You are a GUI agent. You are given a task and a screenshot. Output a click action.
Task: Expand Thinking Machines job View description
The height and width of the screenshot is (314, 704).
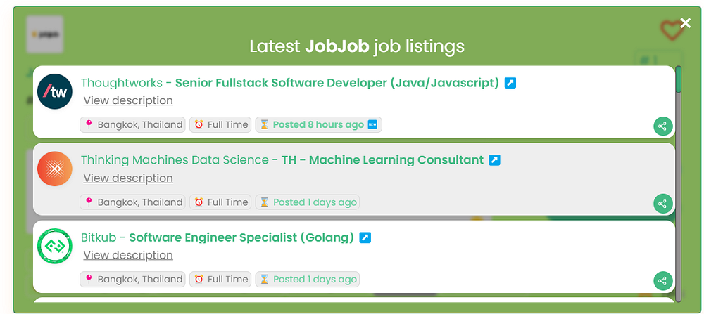coord(128,178)
